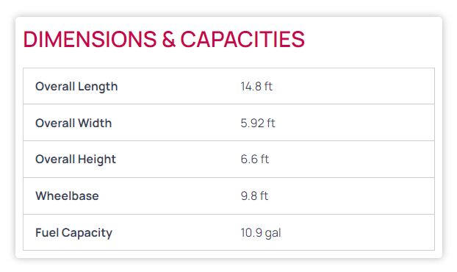This screenshot has width=457, height=272.
Task: Click the gal unit in fuel row
Action: [273, 233]
